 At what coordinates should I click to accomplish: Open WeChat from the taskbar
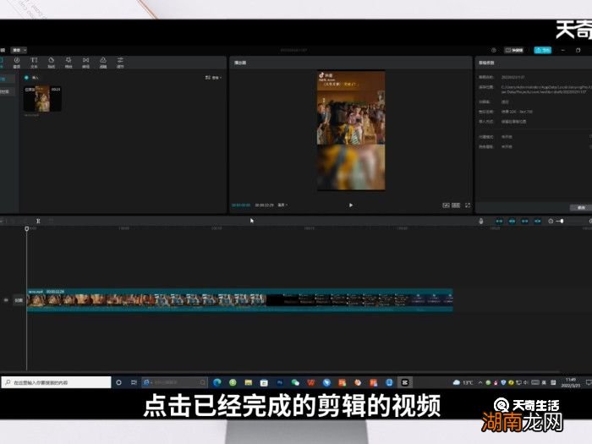295,382
